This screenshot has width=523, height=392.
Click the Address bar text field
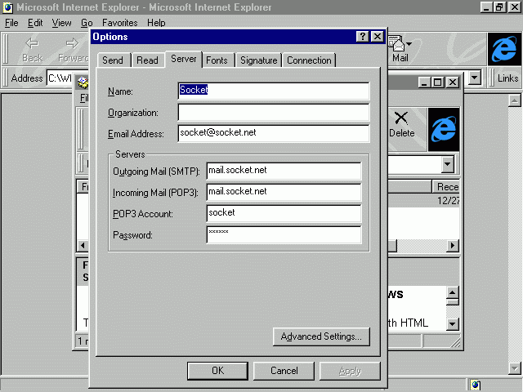pyautogui.click(x=68, y=78)
